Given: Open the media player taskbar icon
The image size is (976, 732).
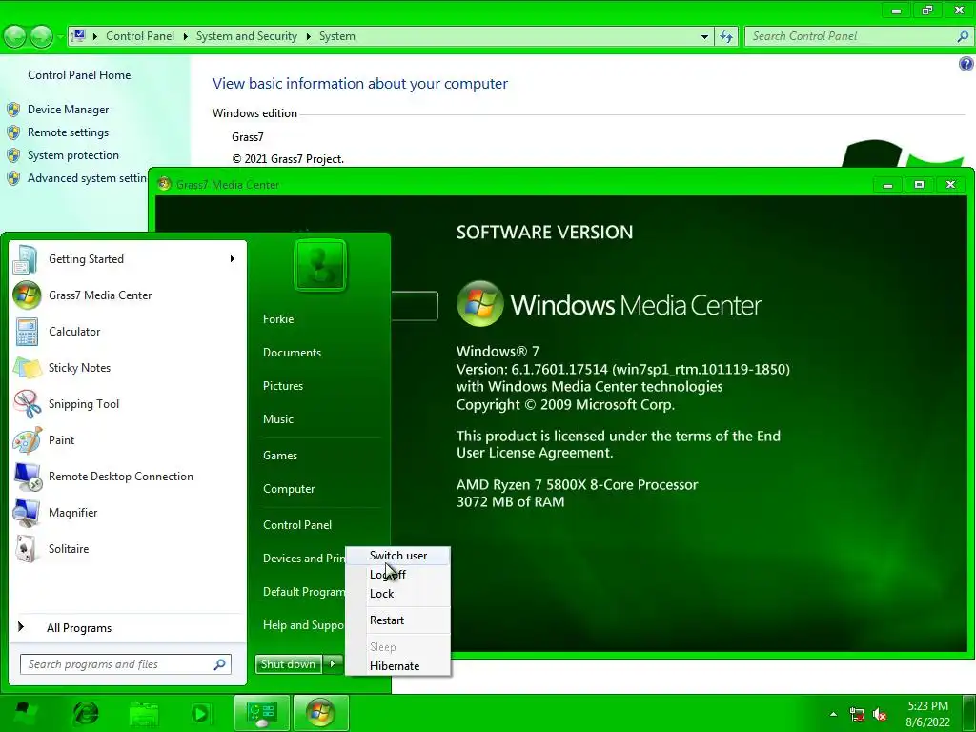Looking at the screenshot, I should pos(200,713).
